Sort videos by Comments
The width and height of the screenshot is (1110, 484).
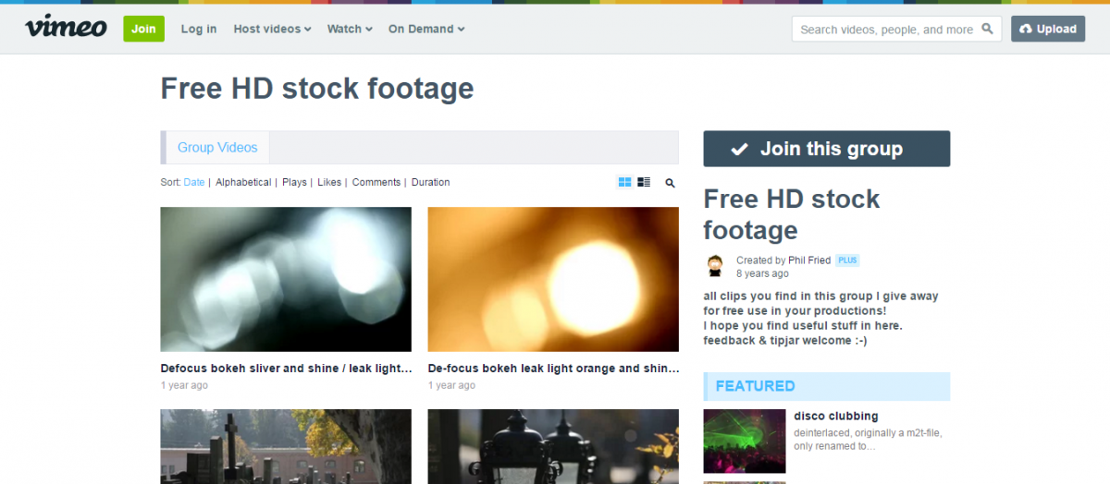(x=376, y=183)
